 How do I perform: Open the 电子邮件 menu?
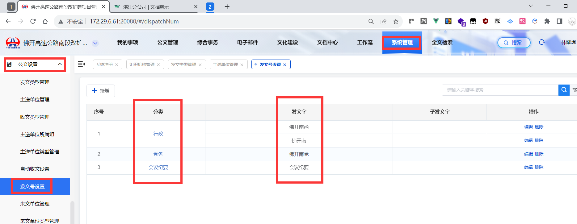click(248, 43)
